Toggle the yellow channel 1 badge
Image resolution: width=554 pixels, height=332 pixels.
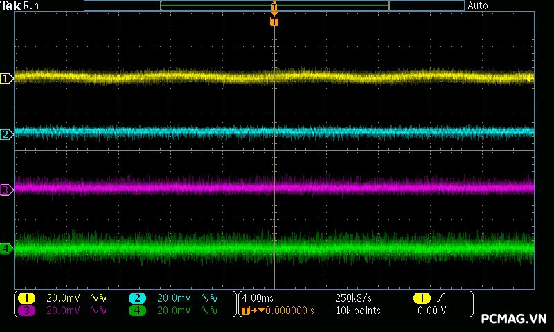pyautogui.click(x=26, y=298)
